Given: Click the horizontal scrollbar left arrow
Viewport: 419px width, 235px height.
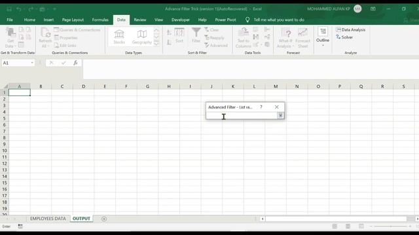Looking at the screenshot, I should pos(263,219).
